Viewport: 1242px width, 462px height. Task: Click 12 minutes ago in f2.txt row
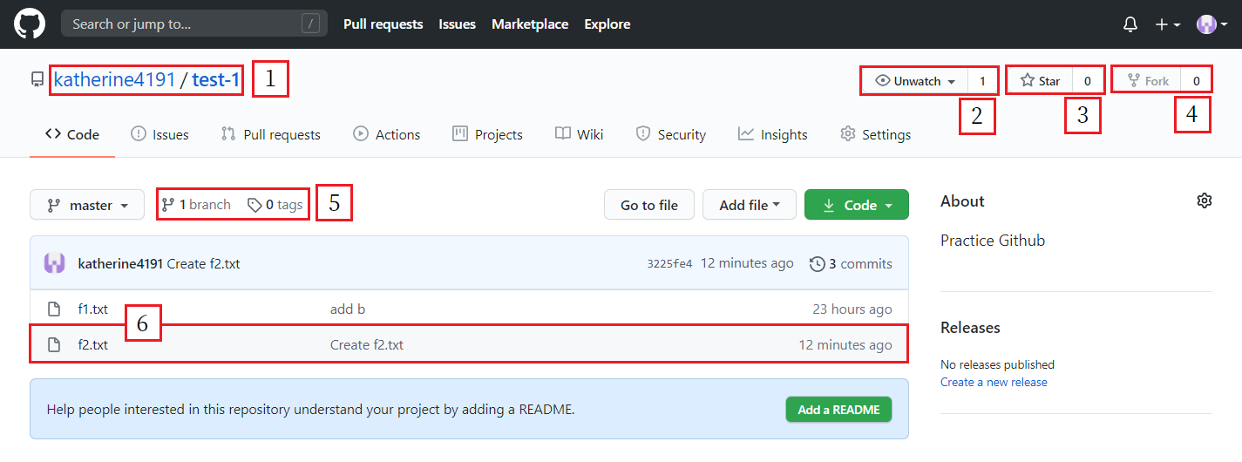(x=845, y=344)
